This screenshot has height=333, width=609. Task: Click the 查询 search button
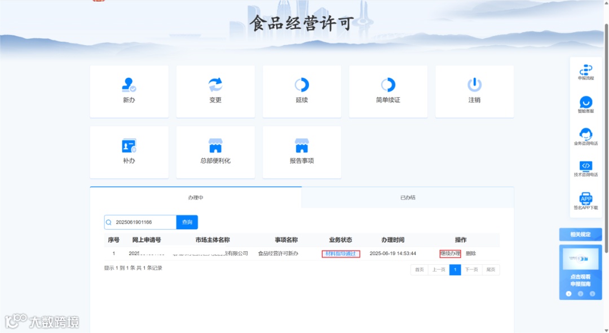(x=187, y=222)
